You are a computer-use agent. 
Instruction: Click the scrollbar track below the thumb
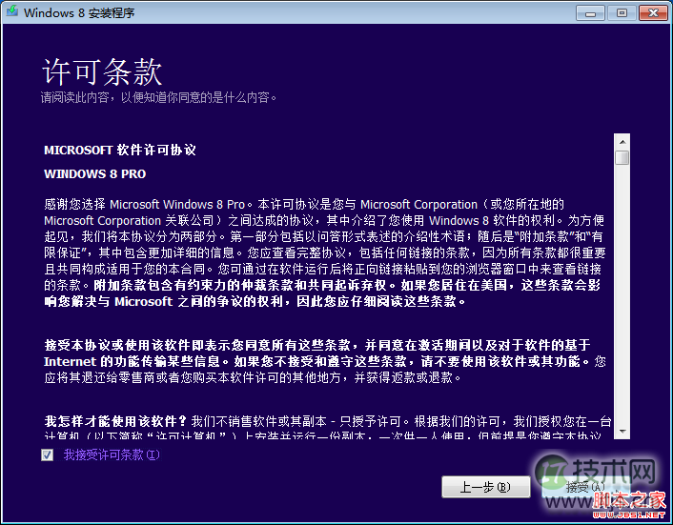[x=622, y=294]
